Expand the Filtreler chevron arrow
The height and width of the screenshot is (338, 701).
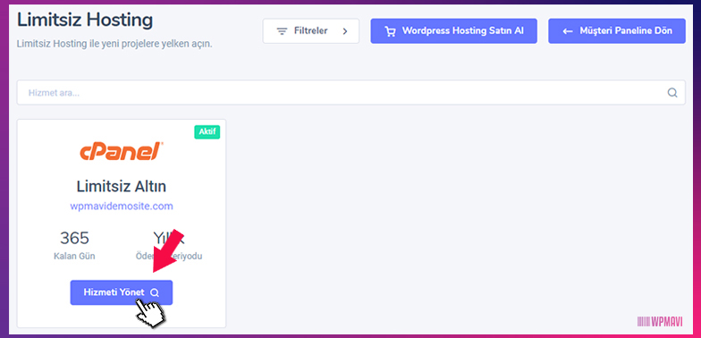point(345,31)
